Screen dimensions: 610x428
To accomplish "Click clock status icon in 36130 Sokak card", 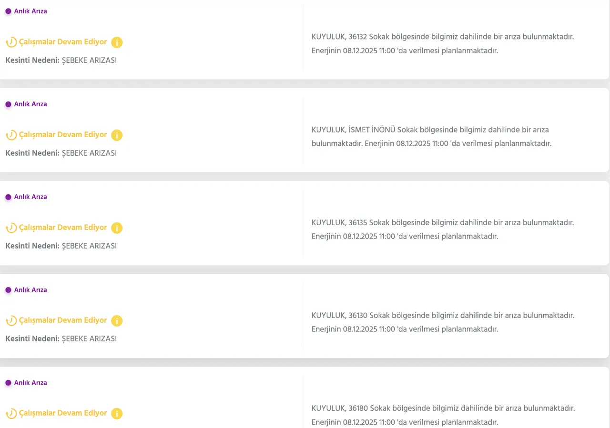I will [x=11, y=321].
